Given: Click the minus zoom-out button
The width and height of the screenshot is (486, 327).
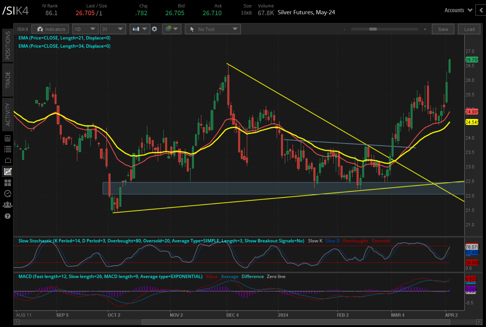Looking at the screenshot, I should (344, 29).
